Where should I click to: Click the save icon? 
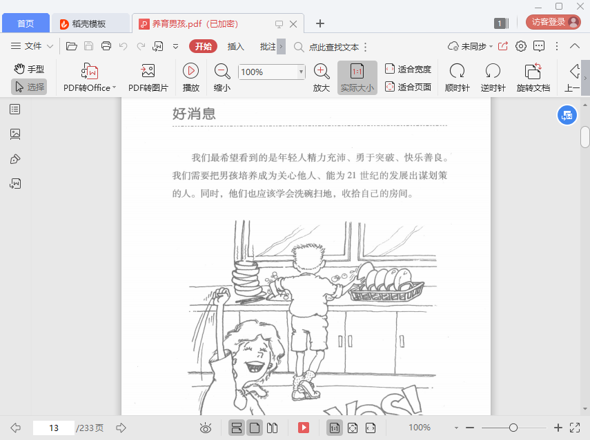(x=88, y=46)
